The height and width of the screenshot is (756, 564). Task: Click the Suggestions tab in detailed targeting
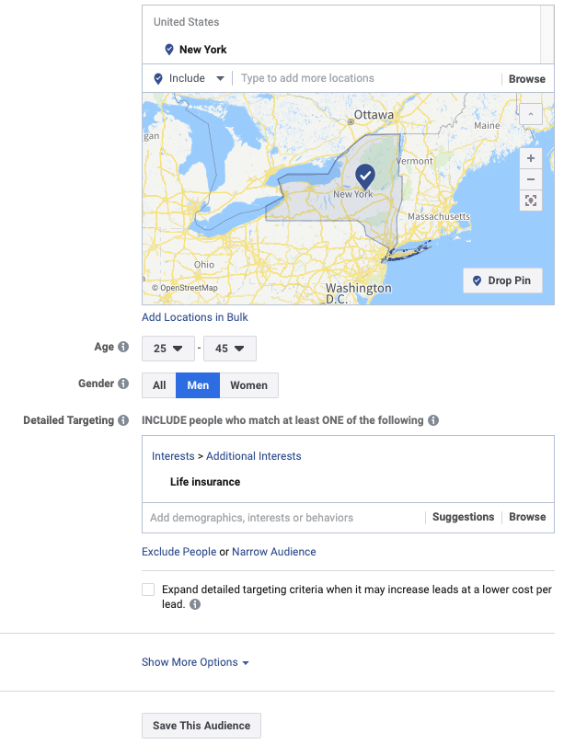click(463, 517)
